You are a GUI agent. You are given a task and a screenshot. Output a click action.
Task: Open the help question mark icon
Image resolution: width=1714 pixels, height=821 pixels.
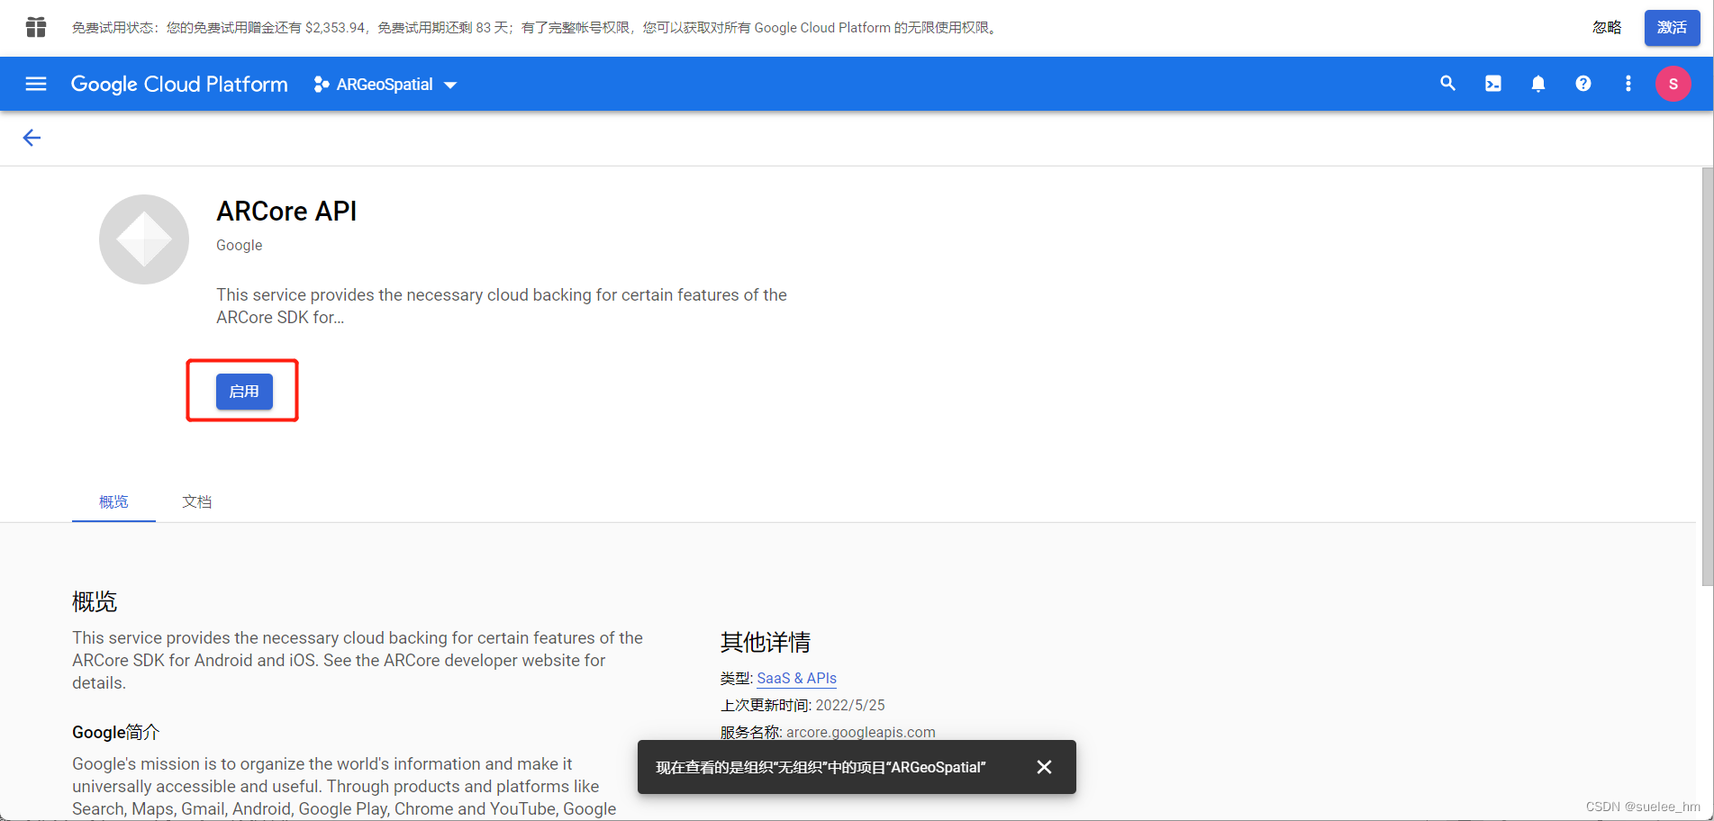(1583, 84)
